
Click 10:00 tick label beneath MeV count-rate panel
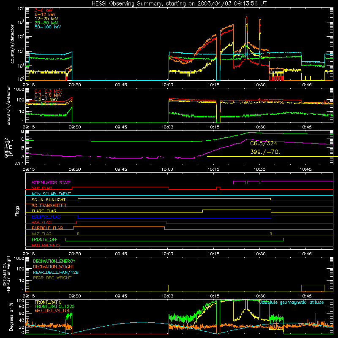(167, 127)
